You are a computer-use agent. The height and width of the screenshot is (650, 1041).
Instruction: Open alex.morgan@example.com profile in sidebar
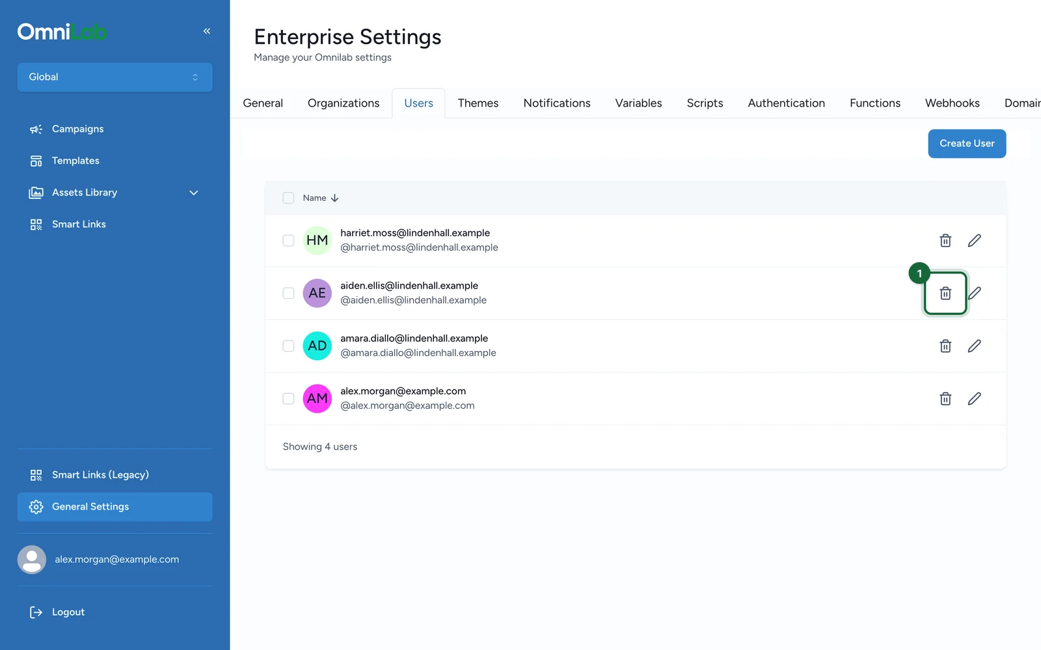tap(115, 560)
